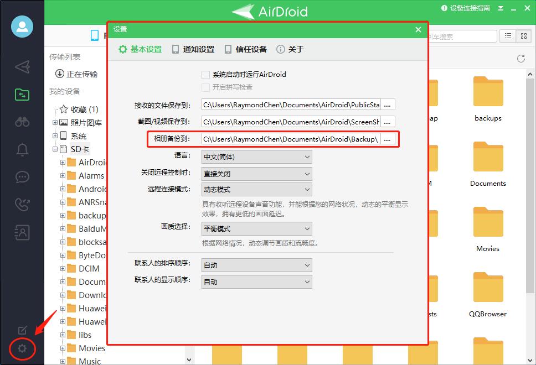
Task: Open the 画质选择 dropdown showing 平衡模式
Action: [256, 228]
